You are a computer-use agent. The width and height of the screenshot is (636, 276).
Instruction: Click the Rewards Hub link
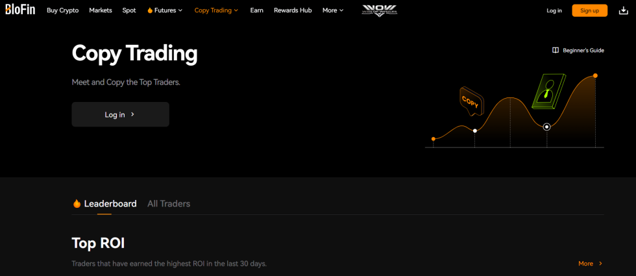(293, 10)
